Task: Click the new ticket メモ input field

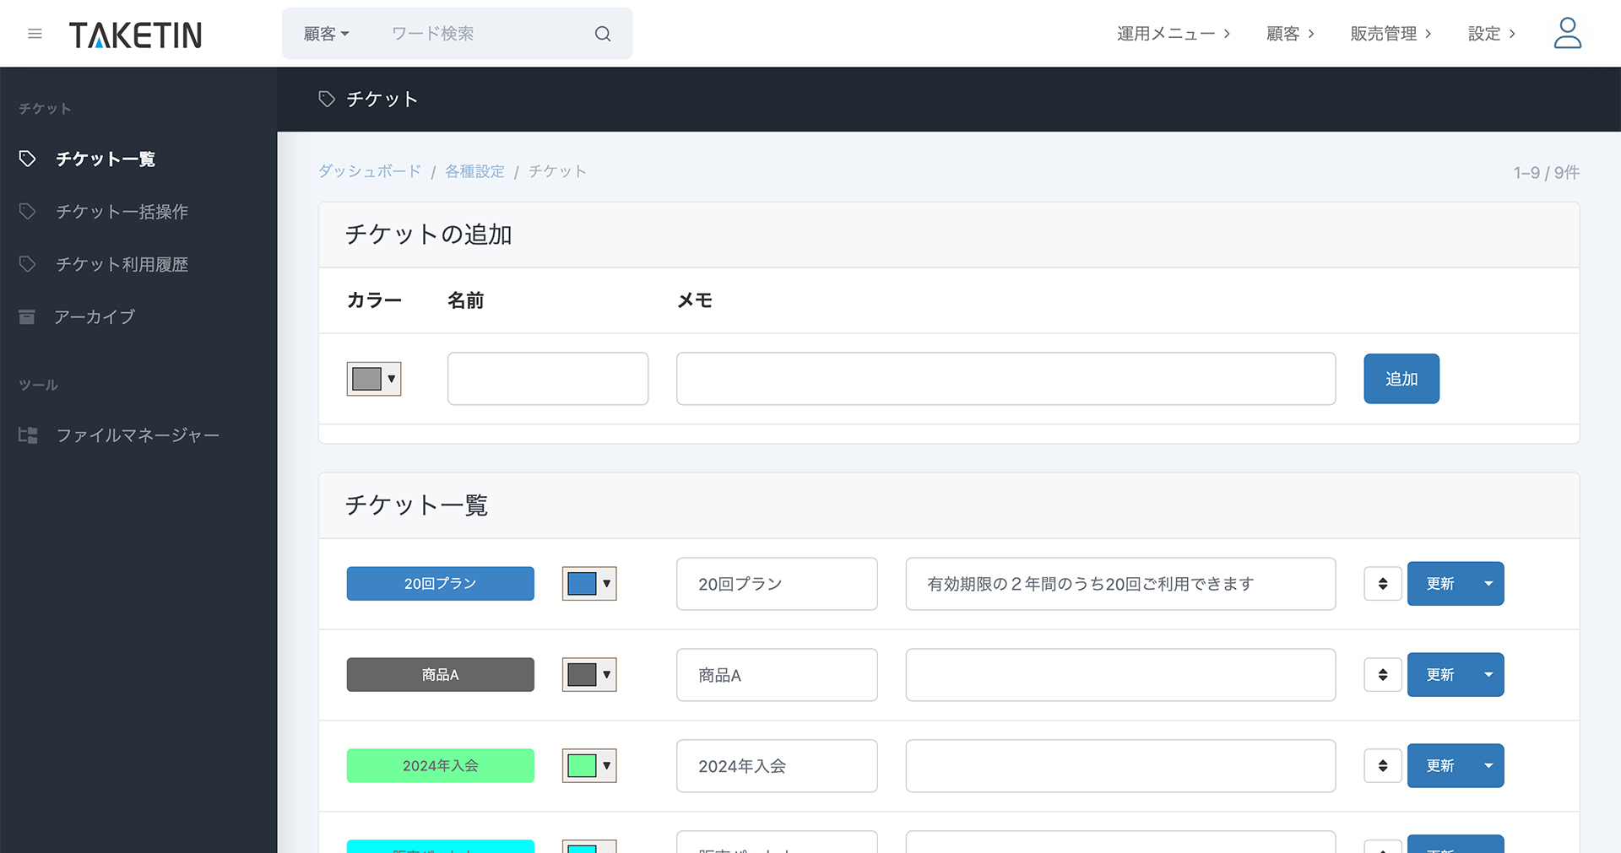Action: point(1006,379)
